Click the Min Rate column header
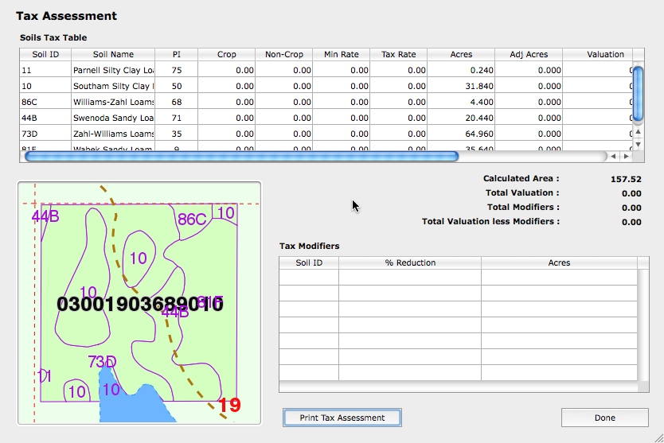The width and height of the screenshot is (664, 443). tap(342, 54)
